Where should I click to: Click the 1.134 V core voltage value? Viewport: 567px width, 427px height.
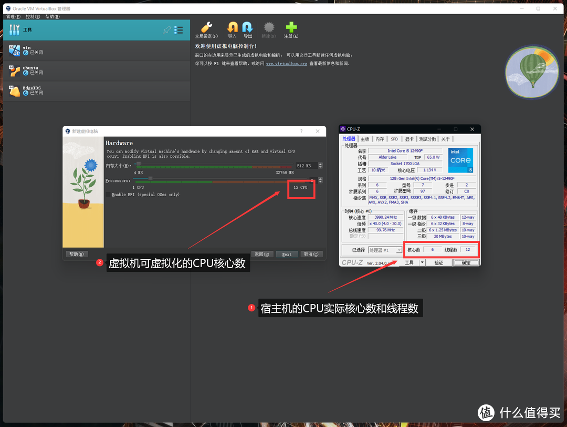429,170
